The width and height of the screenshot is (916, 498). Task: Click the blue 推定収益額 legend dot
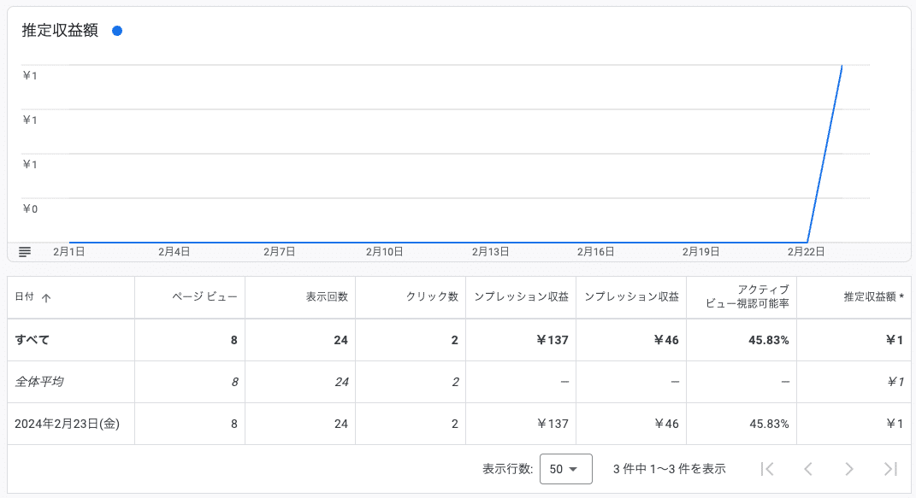(116, 31)
